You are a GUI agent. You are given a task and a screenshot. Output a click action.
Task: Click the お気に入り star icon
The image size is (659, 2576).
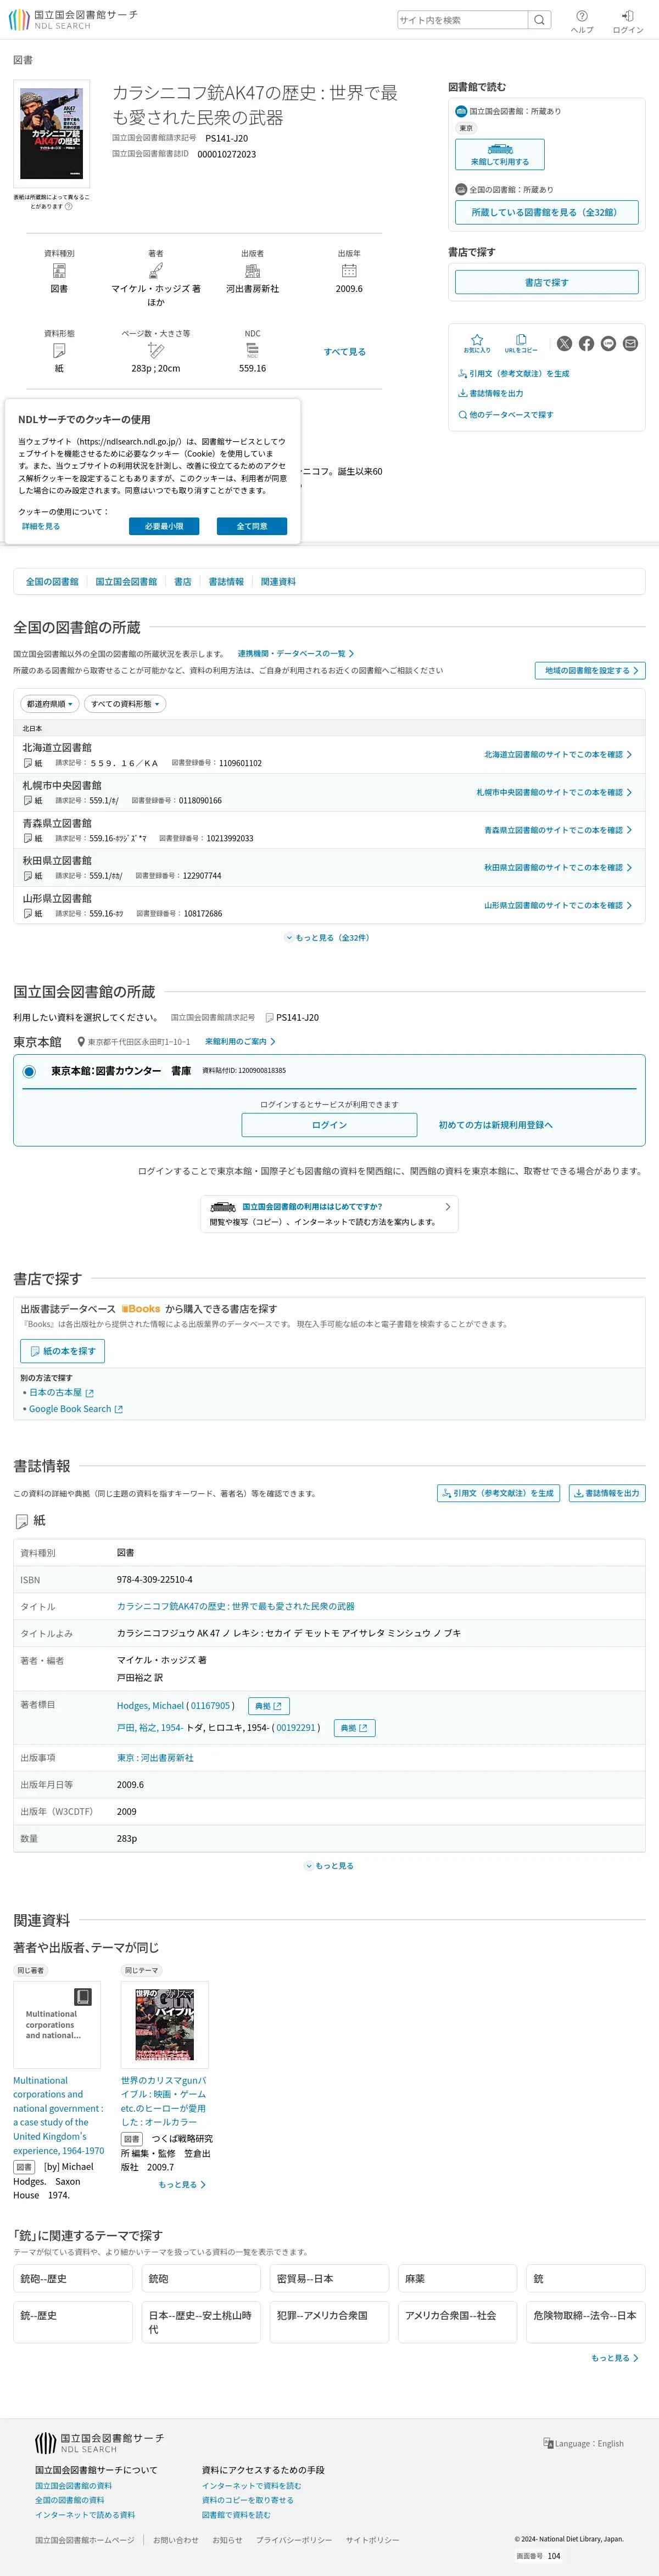point(477,343)
